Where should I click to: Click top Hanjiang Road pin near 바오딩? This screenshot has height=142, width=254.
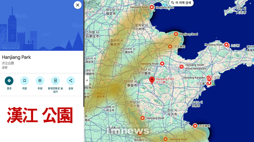[x=152, y=7]
